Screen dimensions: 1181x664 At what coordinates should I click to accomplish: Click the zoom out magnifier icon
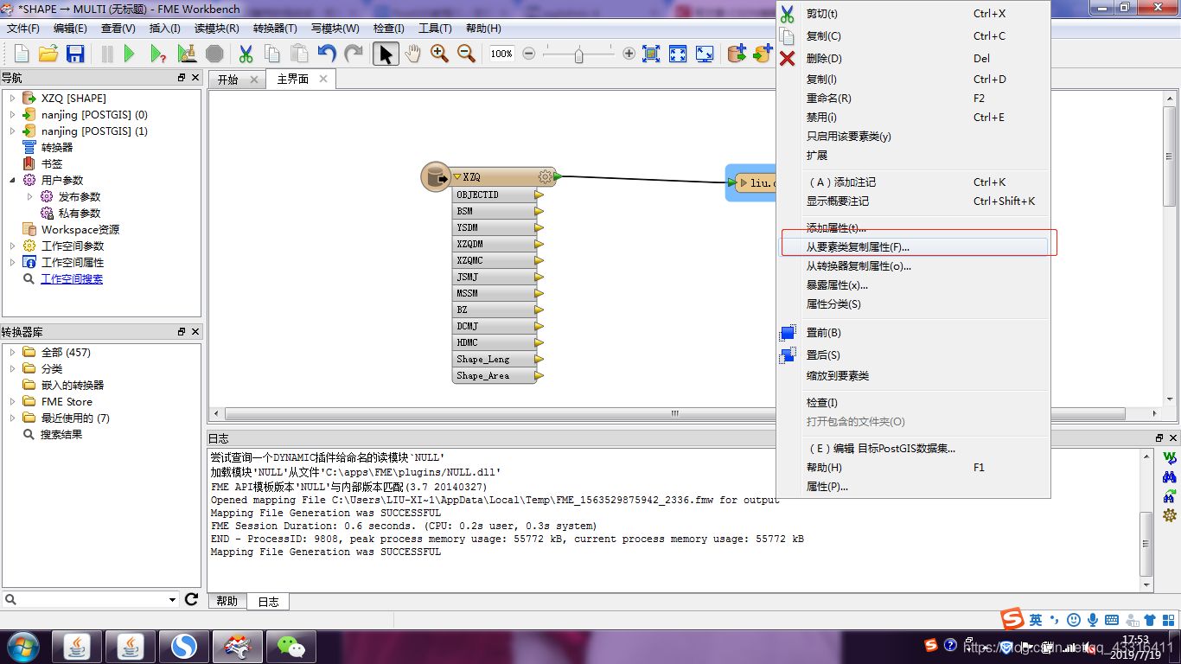coord(466,54)
